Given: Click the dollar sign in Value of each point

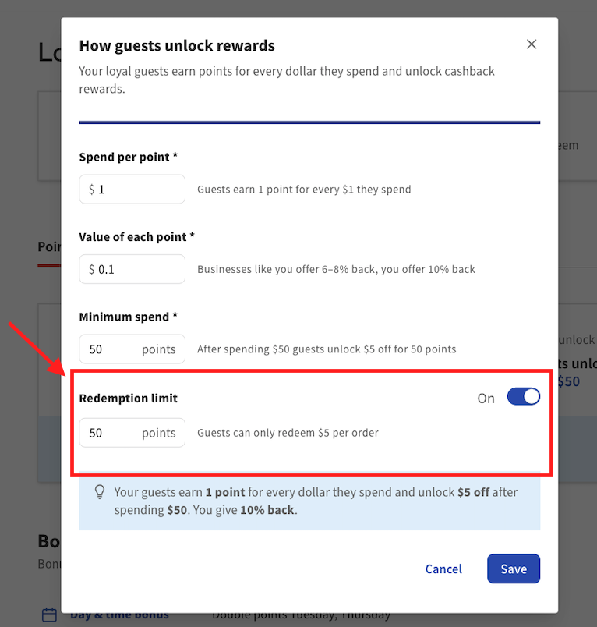Looking at the screenshot, I should point(92,269).
